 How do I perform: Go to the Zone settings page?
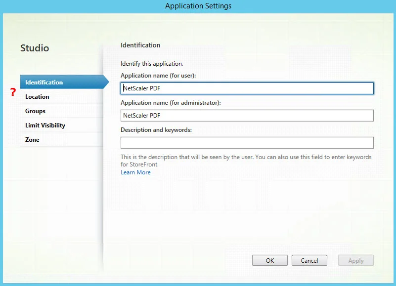click(62, 140)
